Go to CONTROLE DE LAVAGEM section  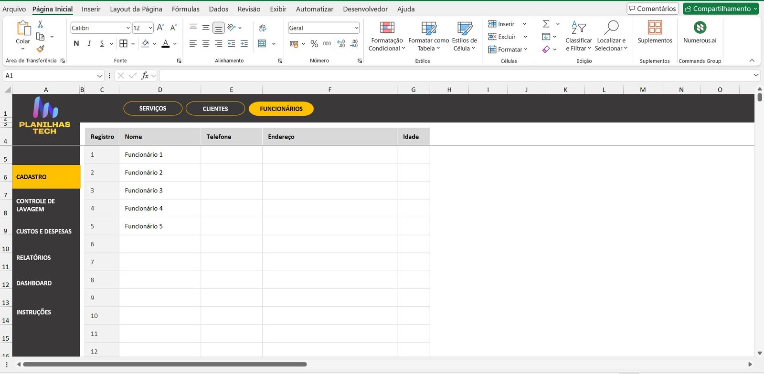coord(35,205)
